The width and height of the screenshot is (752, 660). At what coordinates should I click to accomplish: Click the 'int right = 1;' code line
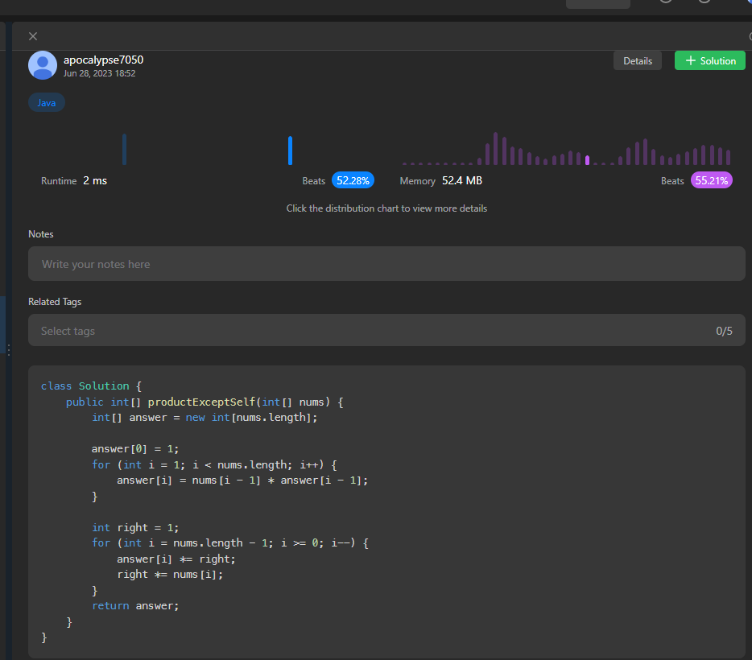tap(135, 528)
